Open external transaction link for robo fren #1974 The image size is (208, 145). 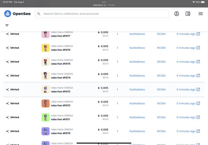[198, 76]
